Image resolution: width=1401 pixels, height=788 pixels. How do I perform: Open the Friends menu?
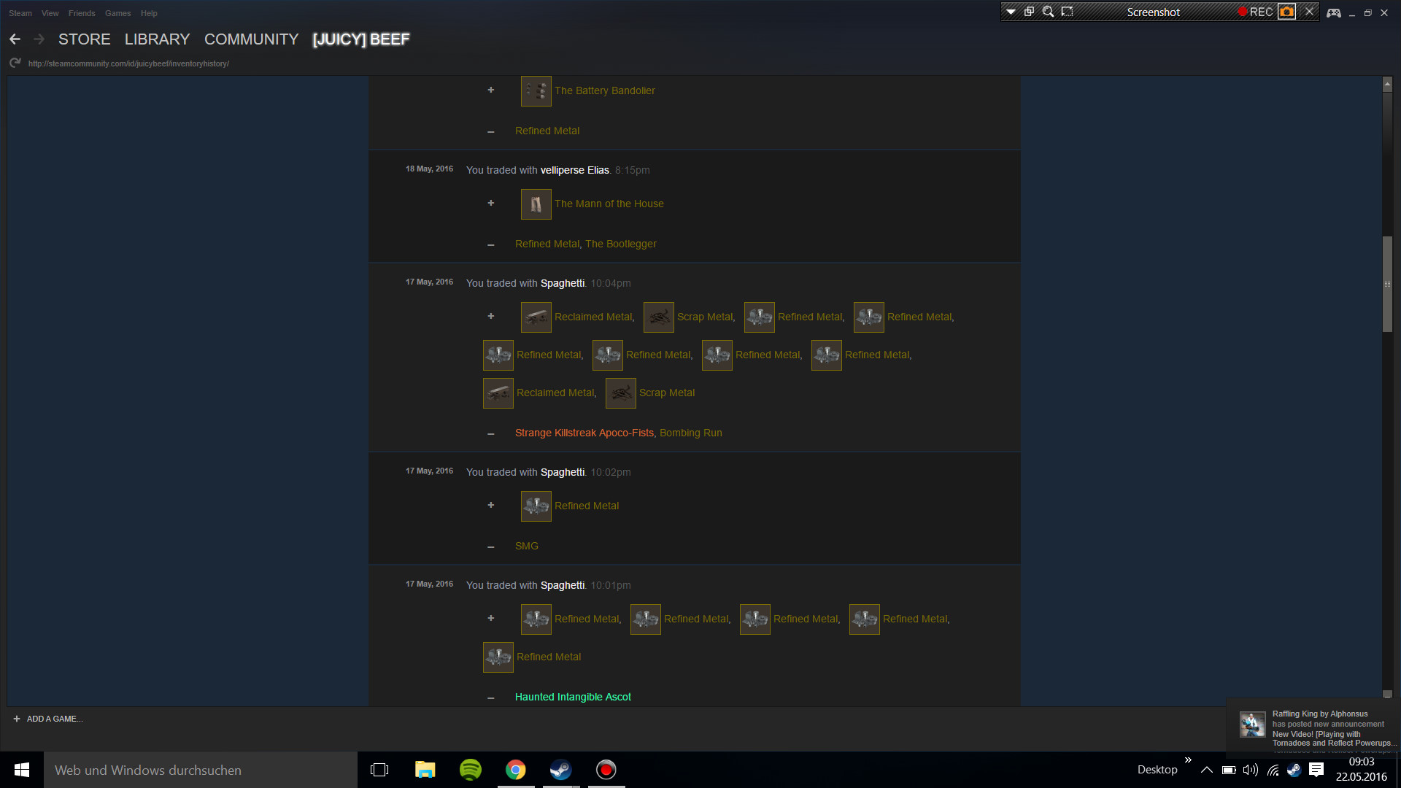click(82, 13)
